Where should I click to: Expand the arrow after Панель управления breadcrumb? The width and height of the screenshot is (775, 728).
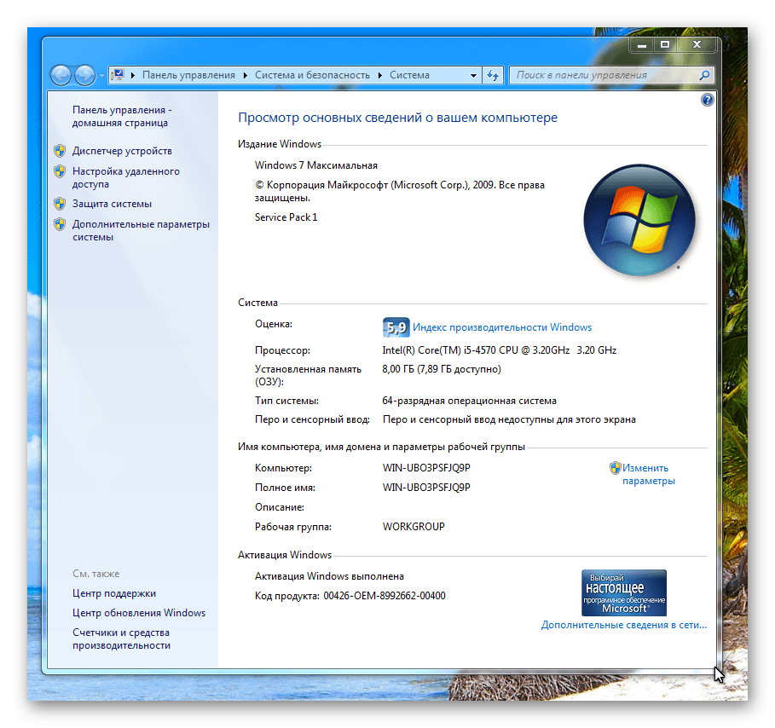(x=246, y=75)
